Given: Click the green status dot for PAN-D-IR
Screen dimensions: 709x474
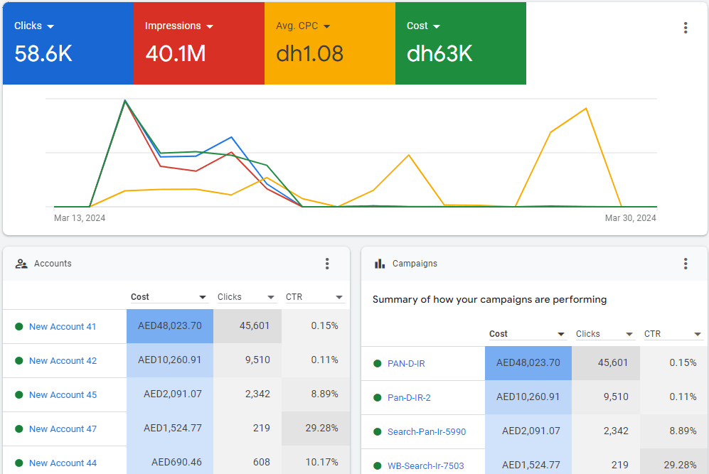Looking at the screenshot, I should pyautogui.click(x=378, y=364).
